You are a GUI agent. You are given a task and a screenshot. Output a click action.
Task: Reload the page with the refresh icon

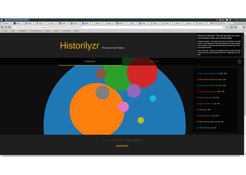pyautogui.click(x=10, y=27)
